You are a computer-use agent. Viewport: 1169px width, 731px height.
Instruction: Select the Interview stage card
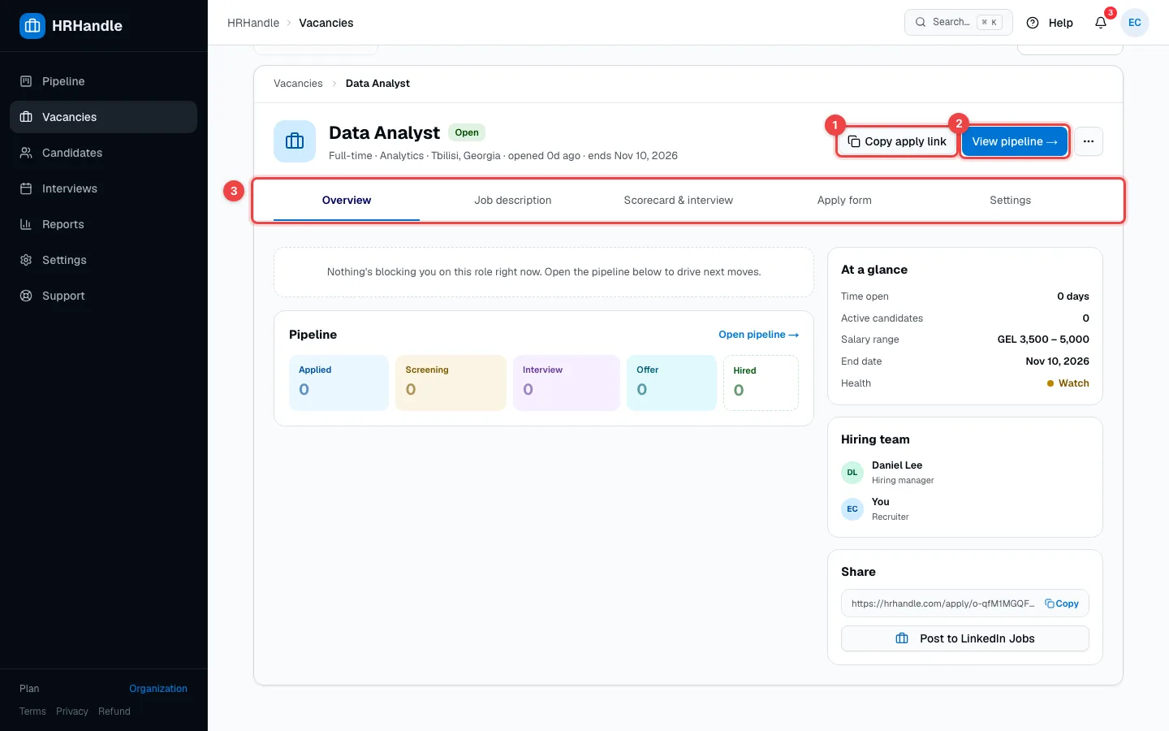[x=567, y=383]
